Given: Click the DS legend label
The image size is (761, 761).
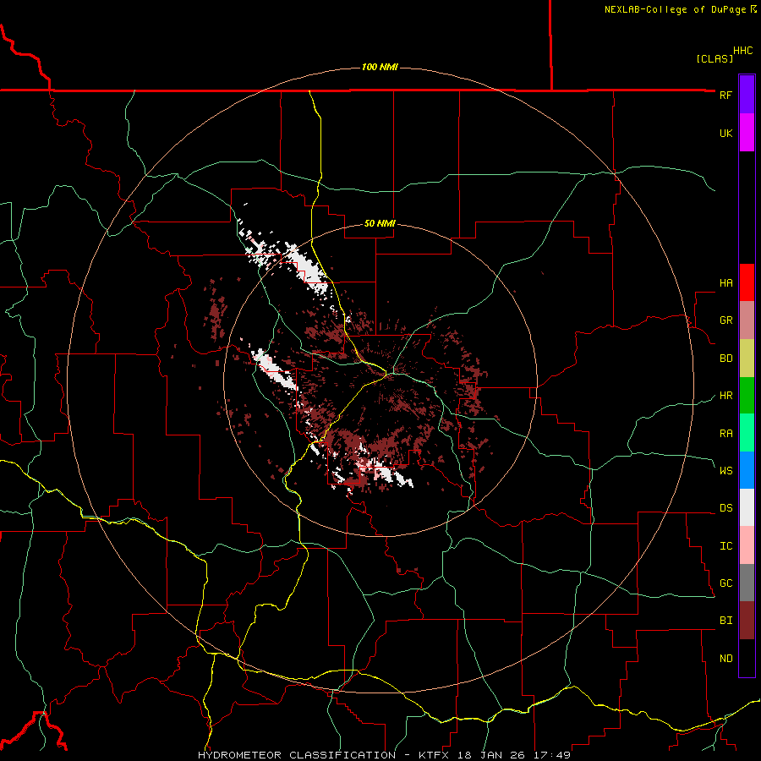Looking at the screenshot, I should click(725, 508).
